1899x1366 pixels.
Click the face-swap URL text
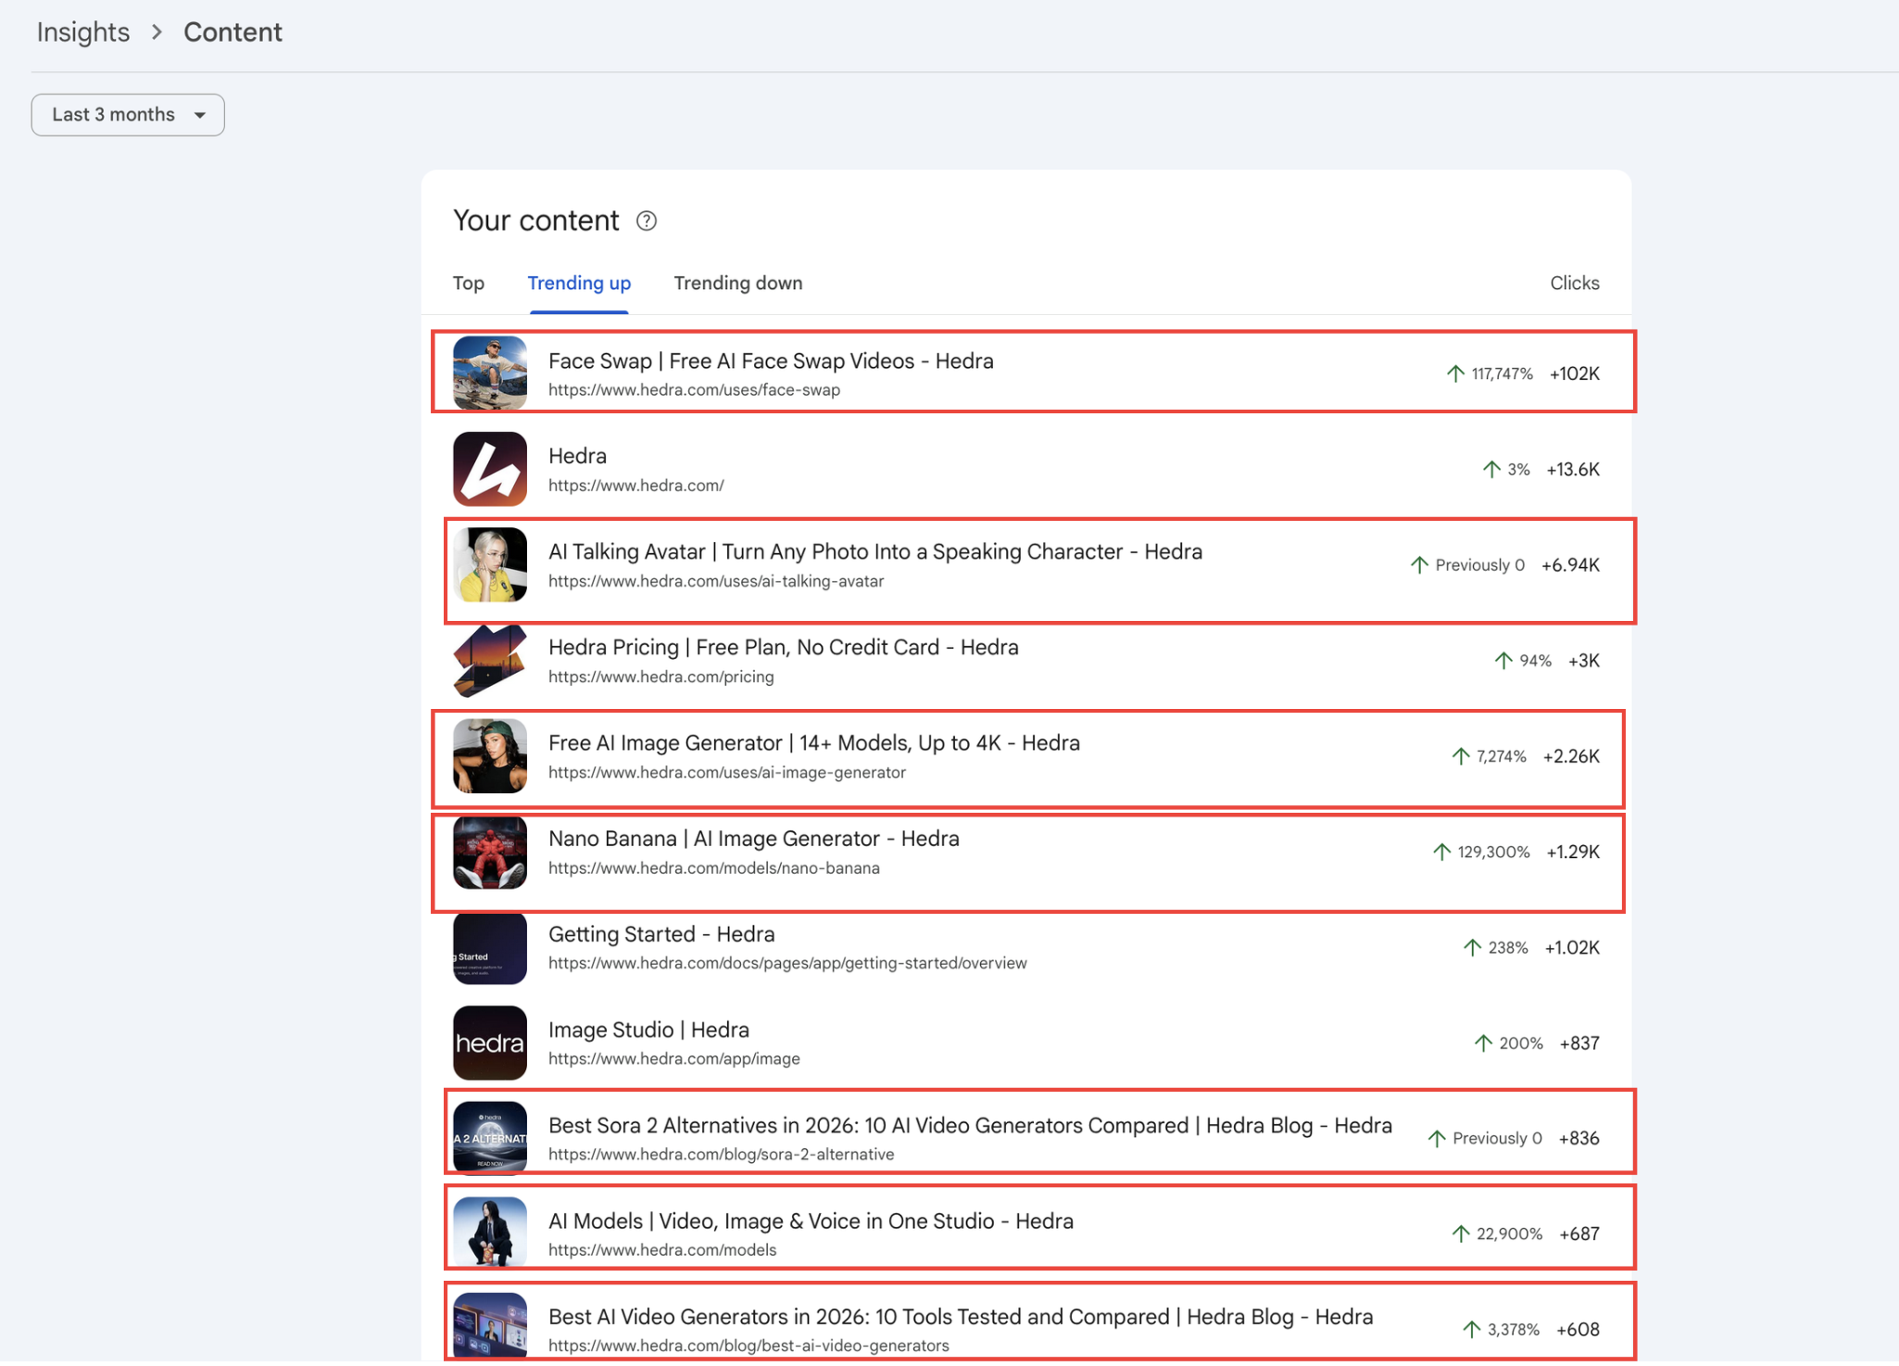pyautogui.click(x=694, y=390)
